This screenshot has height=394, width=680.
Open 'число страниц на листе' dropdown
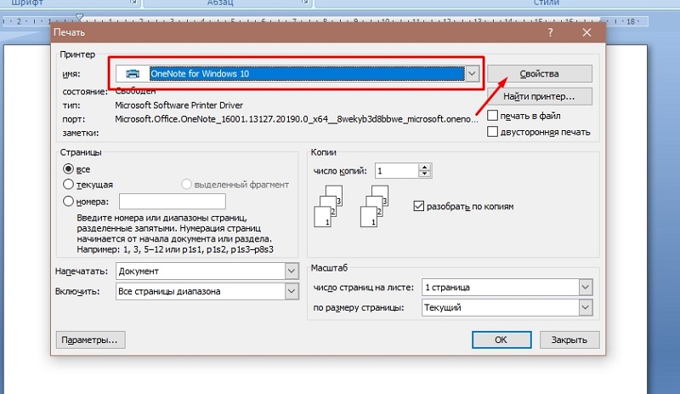pyautogui.click(x=585, y=287)
